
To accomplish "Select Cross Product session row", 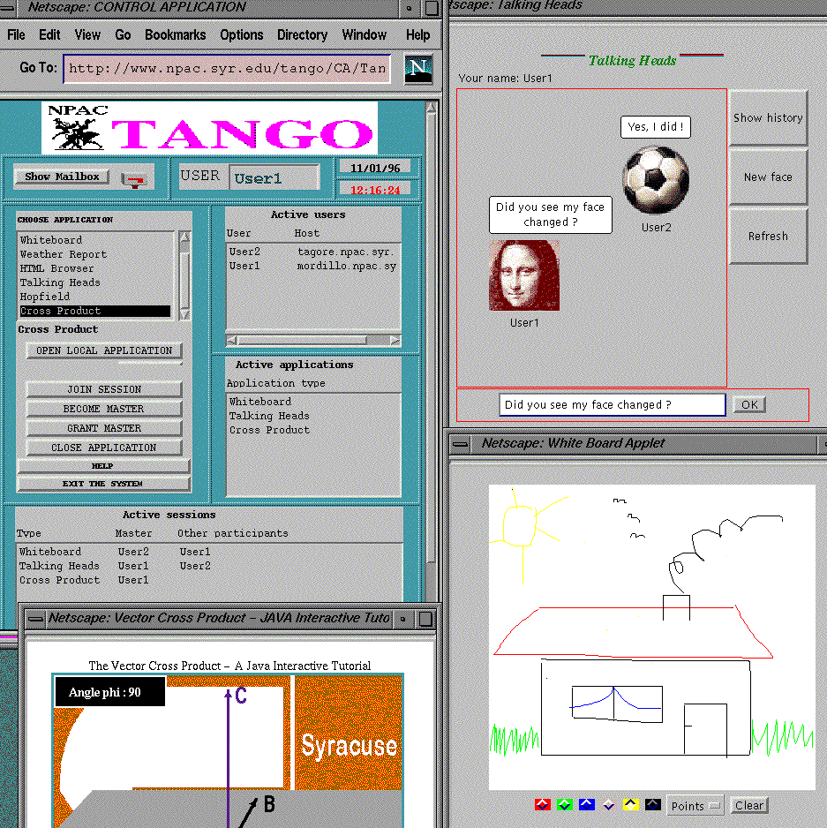I will coord(209,580).
